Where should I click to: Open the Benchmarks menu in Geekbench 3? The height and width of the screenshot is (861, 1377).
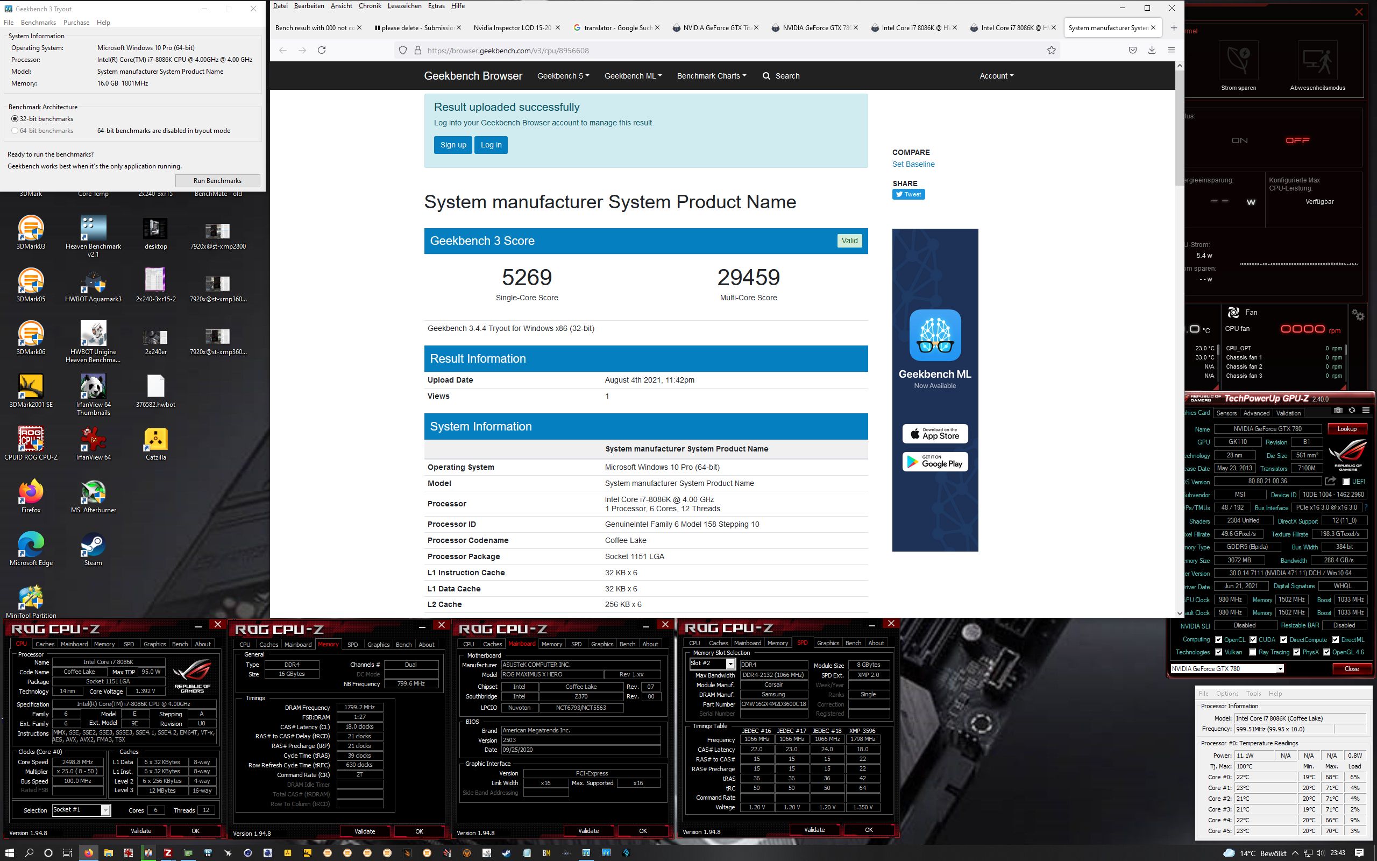pos(38,22)
